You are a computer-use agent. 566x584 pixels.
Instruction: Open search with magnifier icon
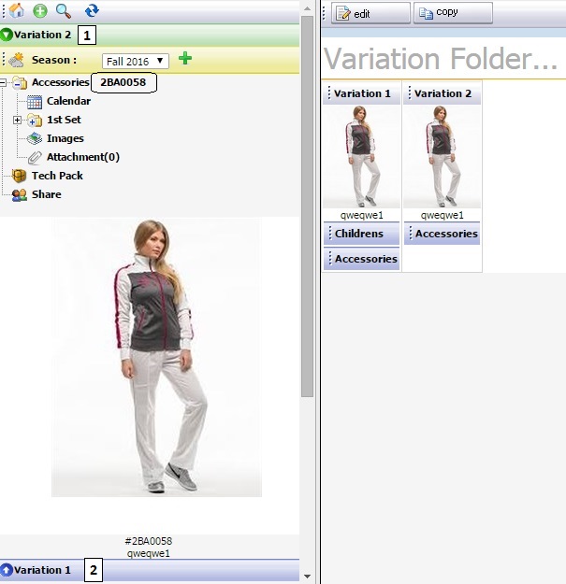(x=63, y=10)
